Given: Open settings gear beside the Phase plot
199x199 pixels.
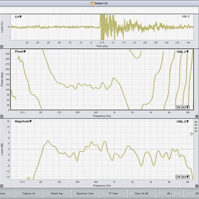Looking at the screenshot, I should (x=197, y=116).
